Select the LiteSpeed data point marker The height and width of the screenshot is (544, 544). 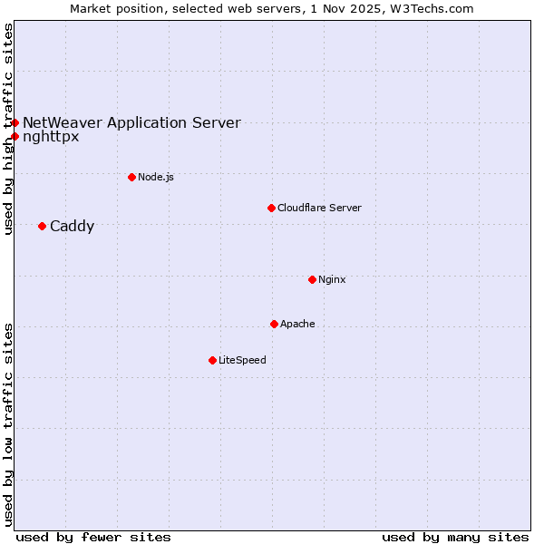(212, 360)
